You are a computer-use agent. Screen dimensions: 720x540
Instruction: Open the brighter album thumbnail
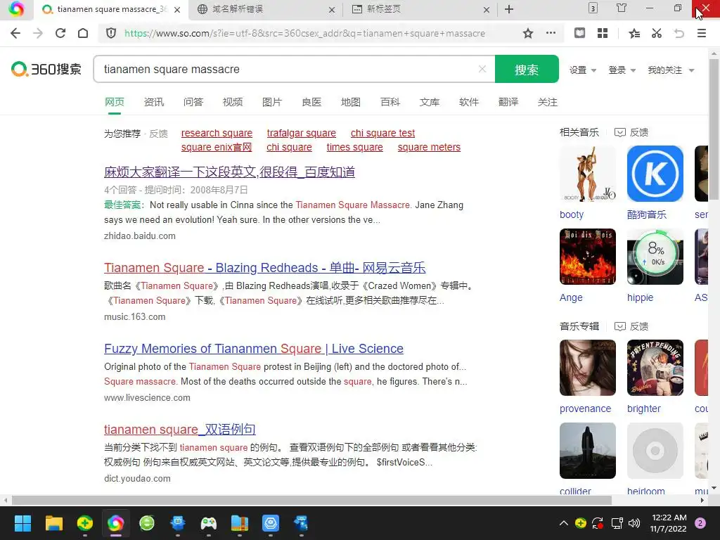coord(655,368)
